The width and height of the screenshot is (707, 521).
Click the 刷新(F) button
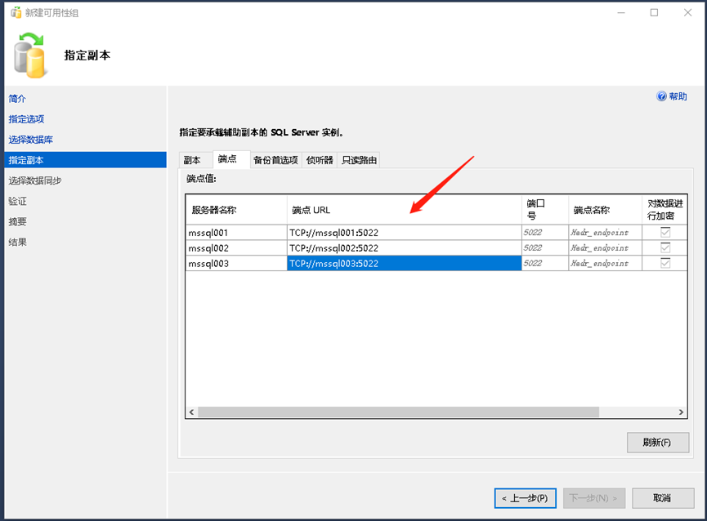pos(657,443)
